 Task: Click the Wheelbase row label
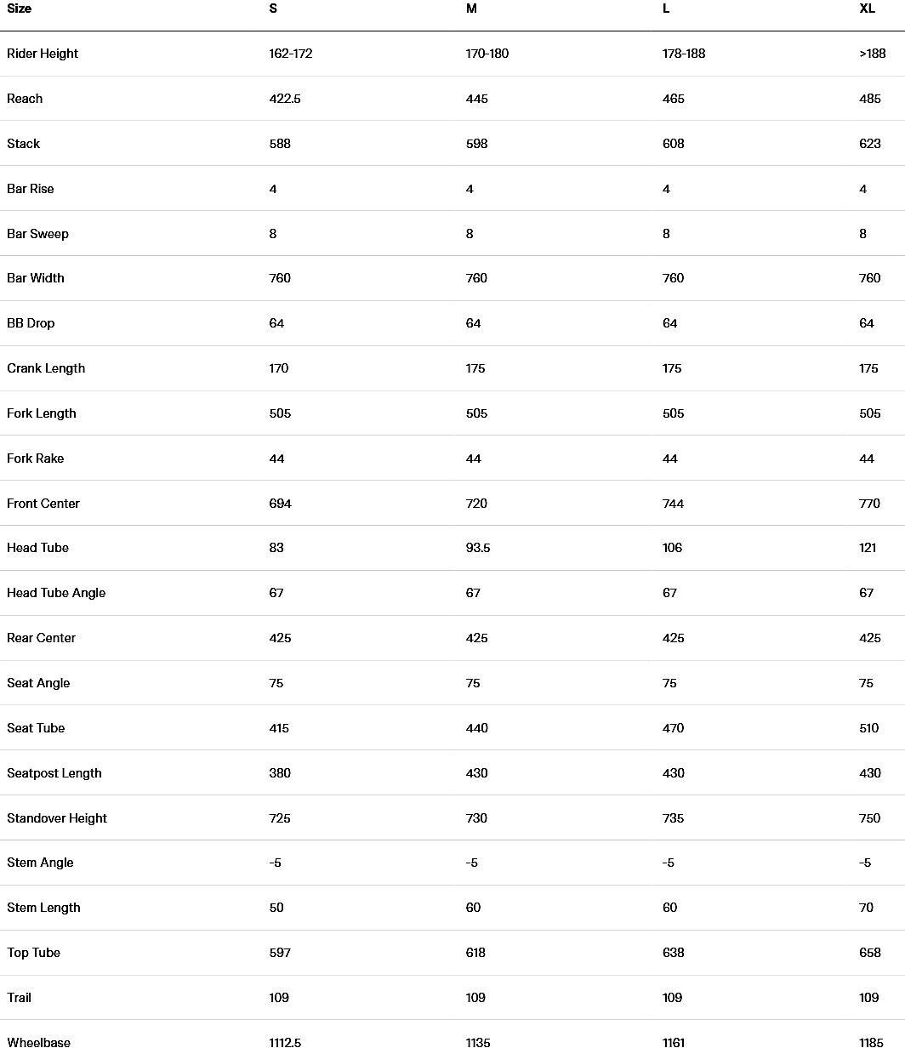click(38, 1041)
